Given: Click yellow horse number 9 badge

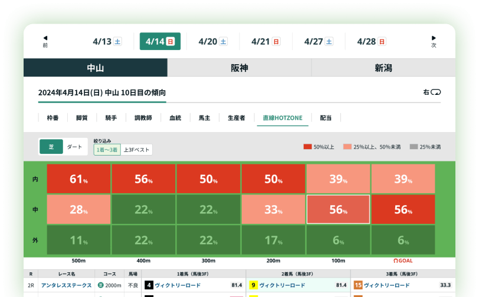Looking at the screenshot, I should (x=253, y=285).
